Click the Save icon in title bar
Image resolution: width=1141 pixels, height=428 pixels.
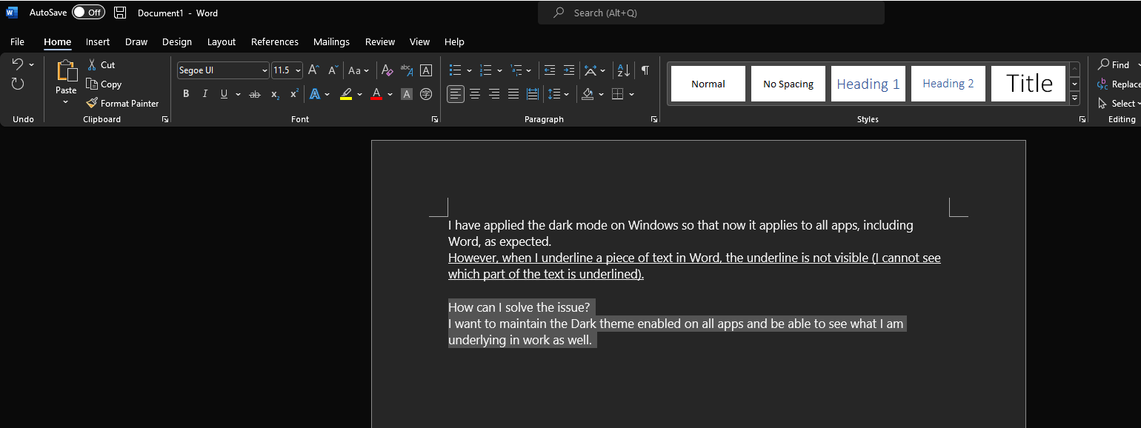(120, 13)
